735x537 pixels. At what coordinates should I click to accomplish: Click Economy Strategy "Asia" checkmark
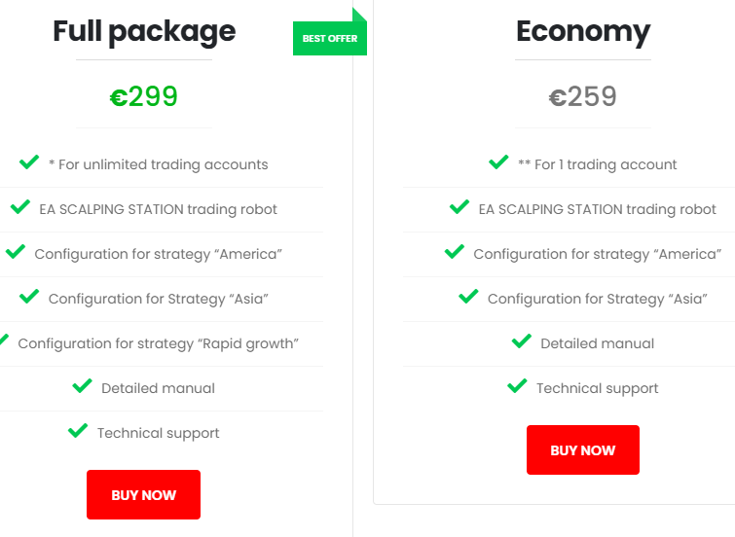468,297
